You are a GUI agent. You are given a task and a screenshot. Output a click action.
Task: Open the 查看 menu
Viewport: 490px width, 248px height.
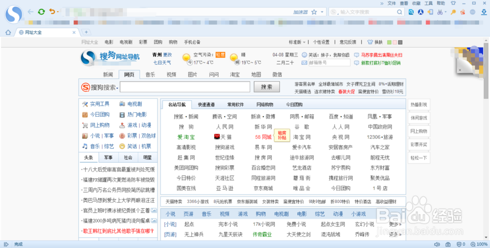[x=404, y=3]
